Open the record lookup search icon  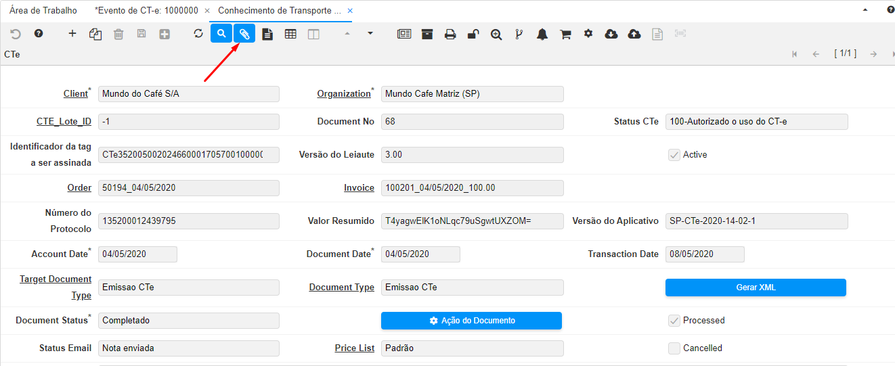pyautogui.click(x=221, y=34)
